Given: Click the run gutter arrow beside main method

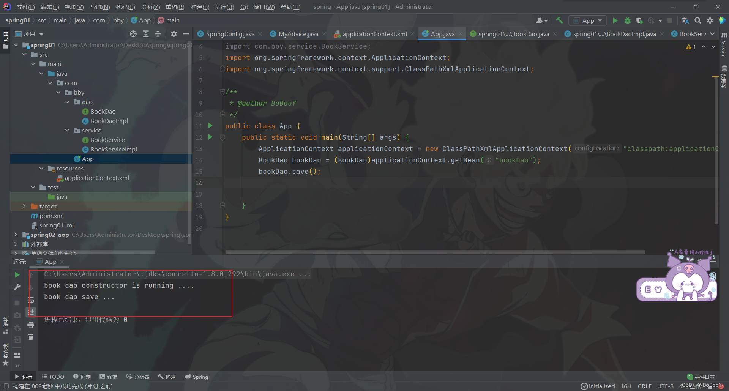Looking at the screenshot, I should [x=210, y=137].
